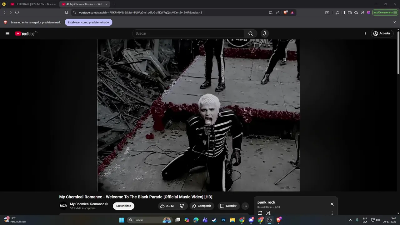This screenshot has height=225, width=400.
Task: Click the address bar URL
Action: point(141,12)
